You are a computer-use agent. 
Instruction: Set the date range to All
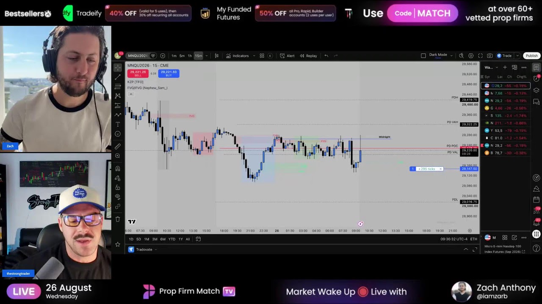(x=188, y=239)
